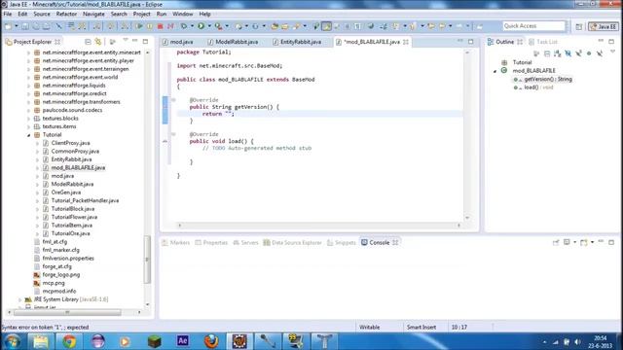Toggle code folding beside getVersion @Override

[173, 100]
